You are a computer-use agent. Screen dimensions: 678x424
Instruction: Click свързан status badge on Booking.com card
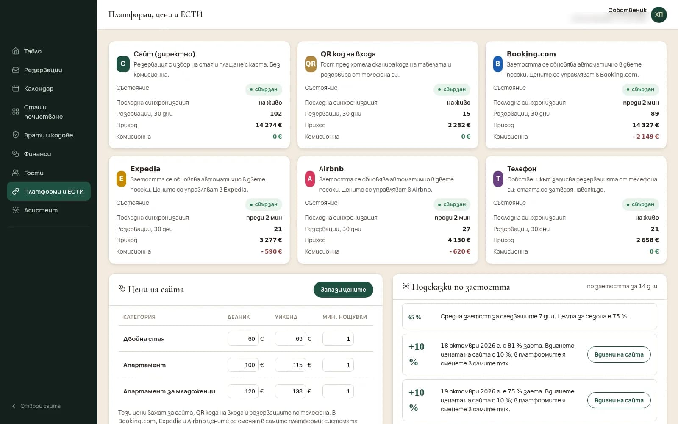640,89
